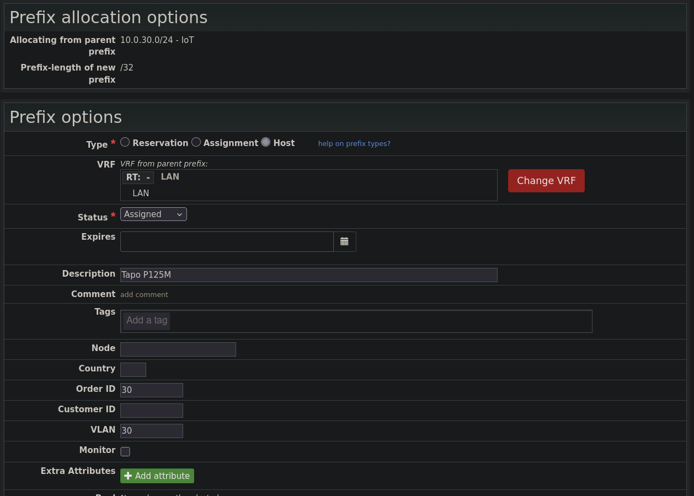Click the Node input field
694x496 pixels.
pos(178,349)
